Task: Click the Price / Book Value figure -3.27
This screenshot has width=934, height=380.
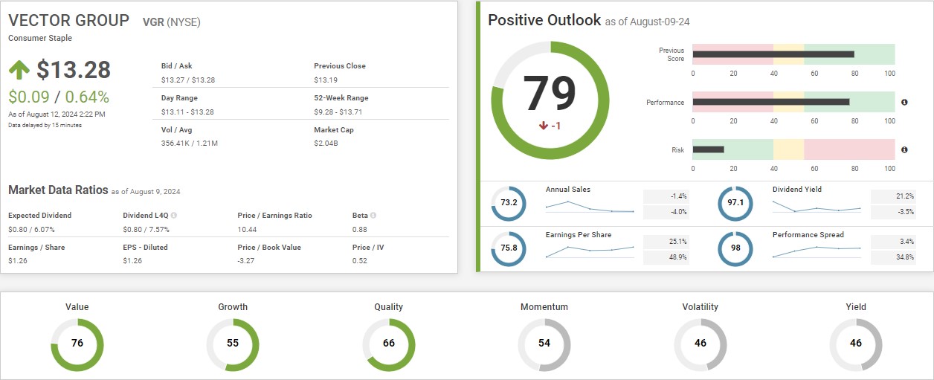Action: tap(247, 261)
